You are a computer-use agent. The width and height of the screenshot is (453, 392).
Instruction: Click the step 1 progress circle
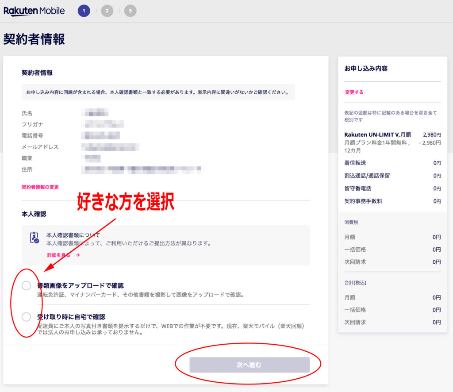coord(84,11)
